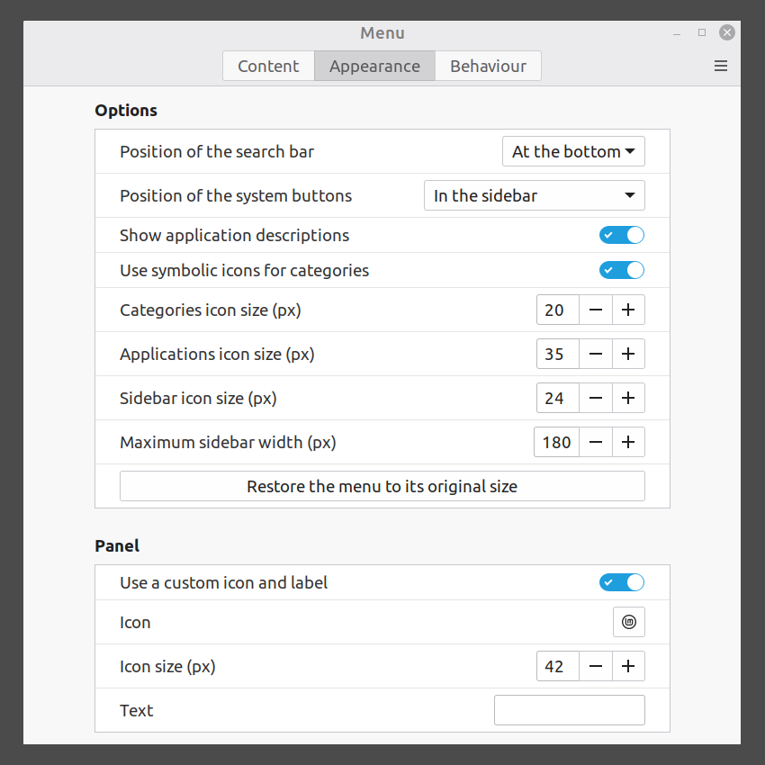Click the panel Text input field
The image size is (765, 765).
pyautogui.click(x=569, y=710)
